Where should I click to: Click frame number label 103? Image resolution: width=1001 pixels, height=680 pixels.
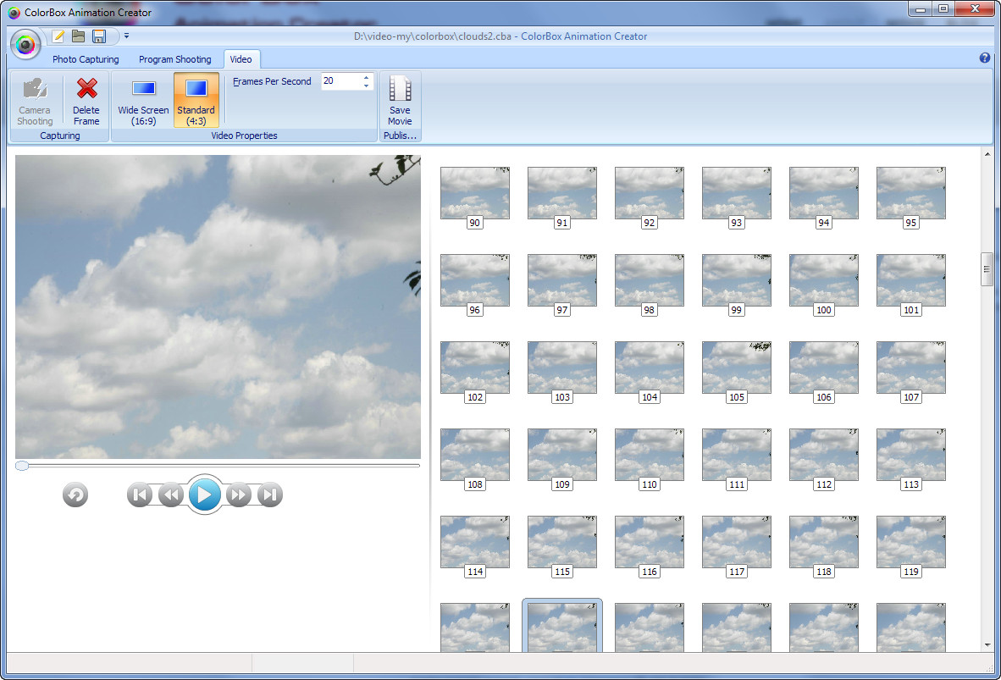coord(562,397)
